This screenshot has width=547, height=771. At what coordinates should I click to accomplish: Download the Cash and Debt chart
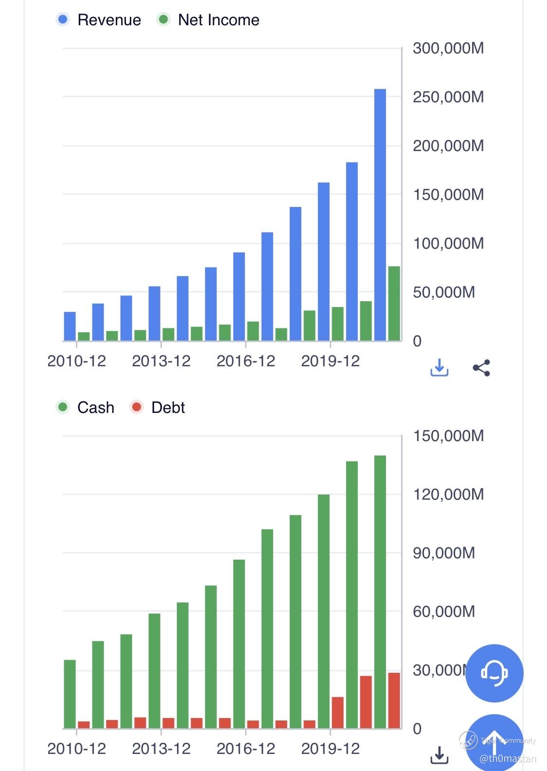[x=439, y=754]
